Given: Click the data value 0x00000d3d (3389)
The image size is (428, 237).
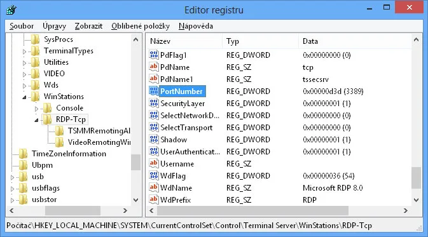Looking at the screenshot, I should tap(333, 91).
